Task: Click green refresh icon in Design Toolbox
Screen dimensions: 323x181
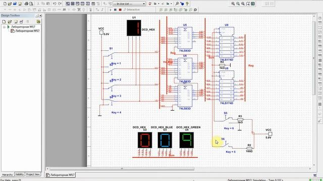Action: pos(38,22)
